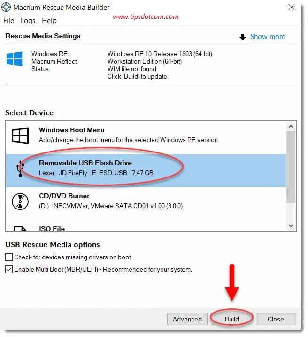The width and height of the screenshot is (308, 337).
Task: Enable Check for devices missing drivers on boot
Action: (x=9, y=257)
